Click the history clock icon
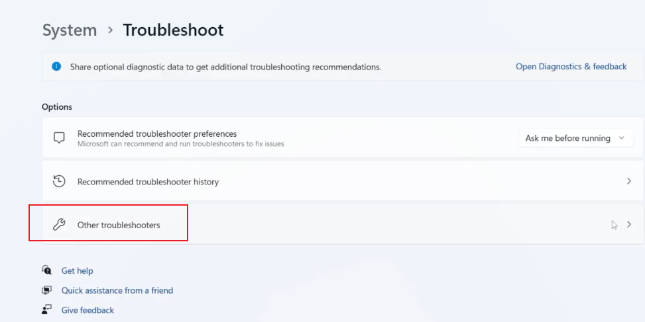This screenshot has width=645, height=322. [59, 181]
